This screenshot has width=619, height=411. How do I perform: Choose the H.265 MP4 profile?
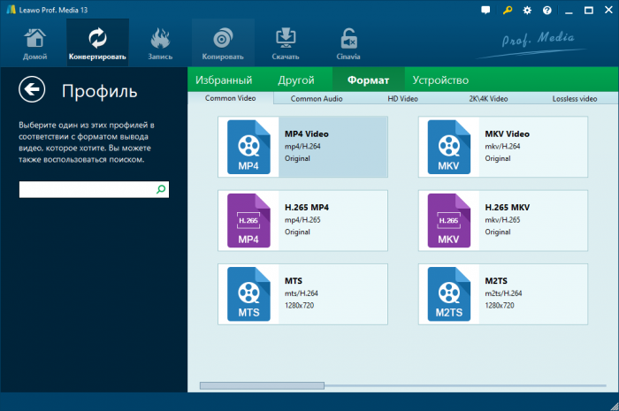pos(302,219)
